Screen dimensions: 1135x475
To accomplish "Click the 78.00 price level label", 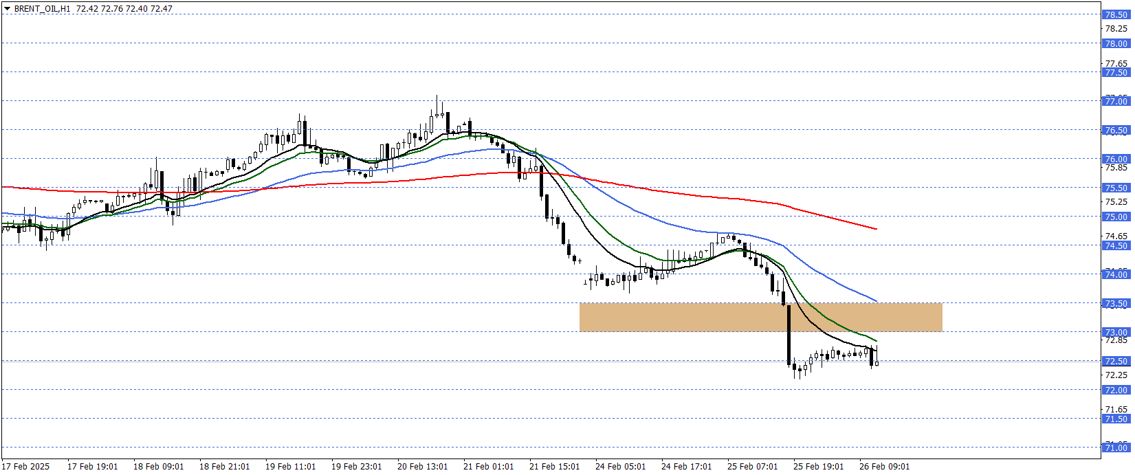I will 1116,43.
